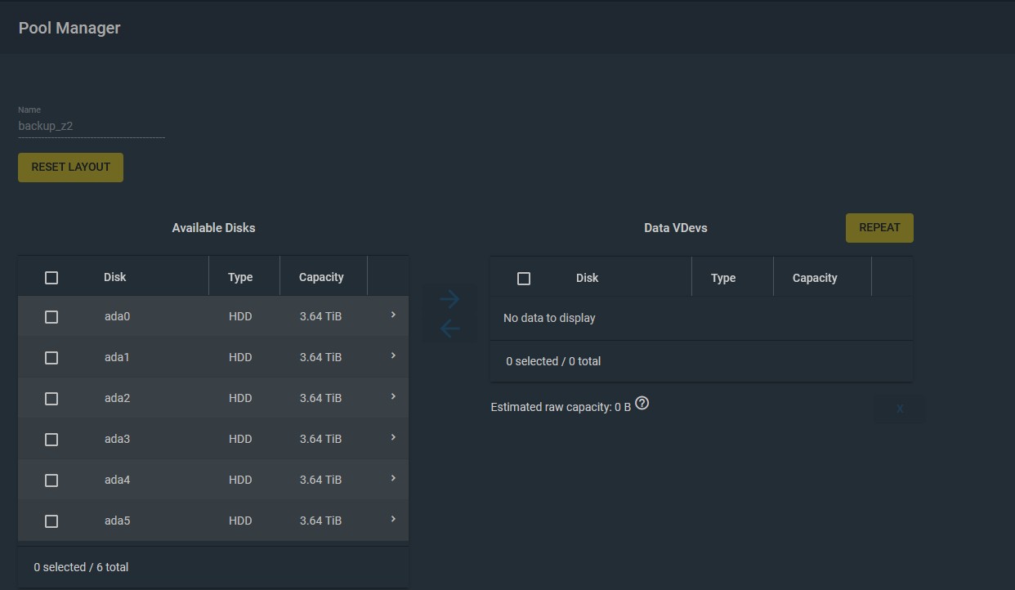Sort Available Disks by Type column
1015x590 pixels.
(240, 277)
